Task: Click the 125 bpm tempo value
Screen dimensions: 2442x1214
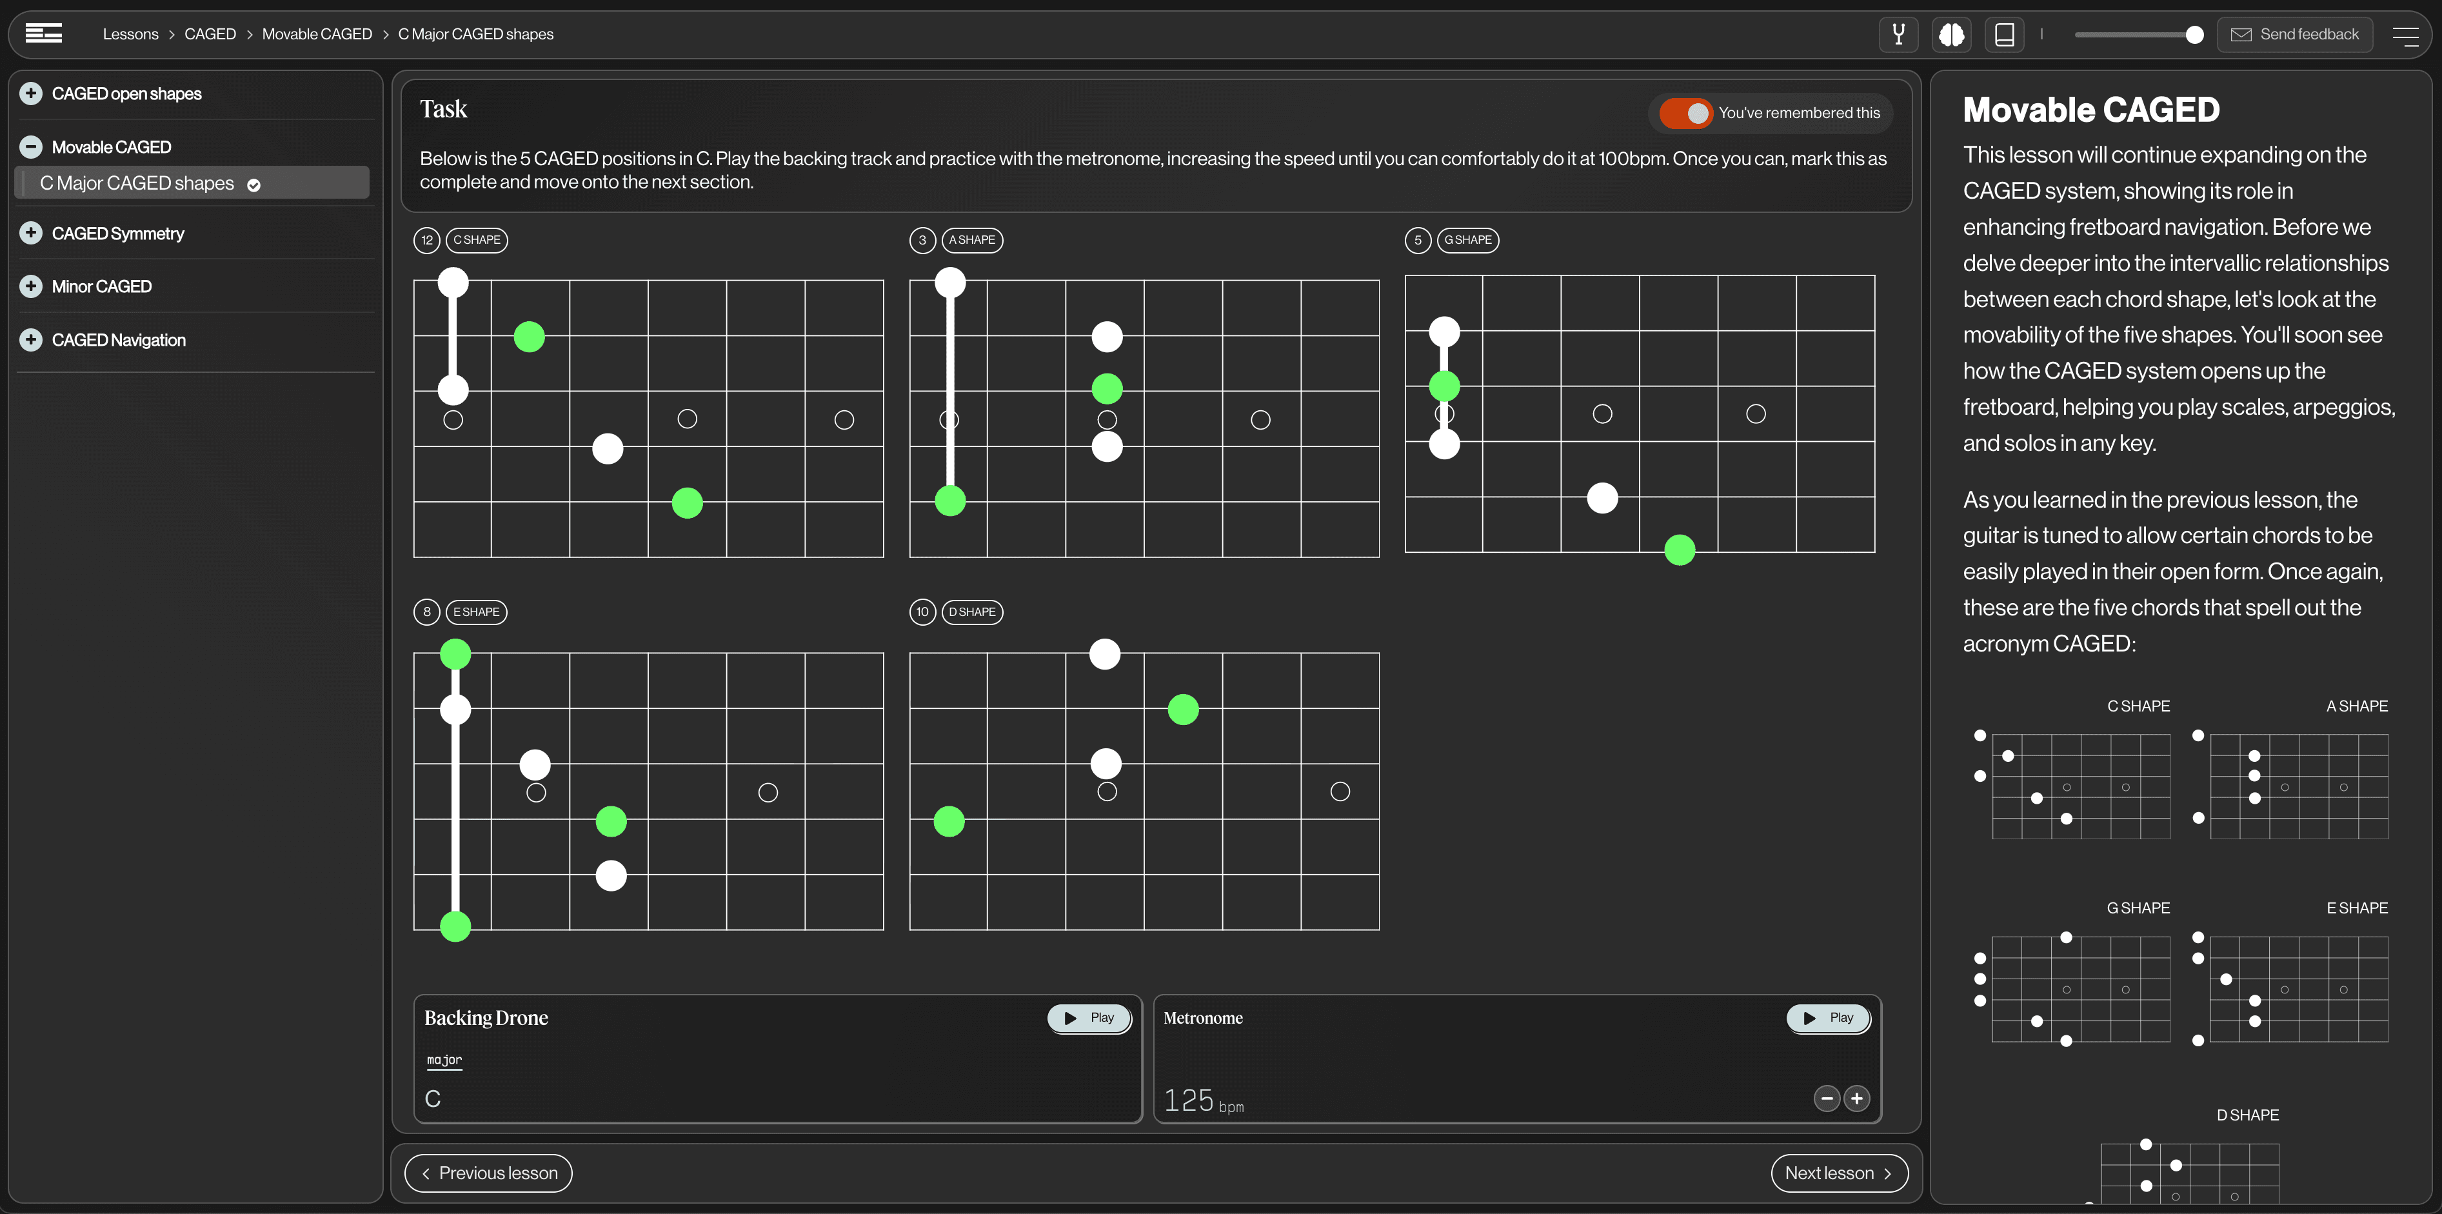Action: (1203, 1100)
